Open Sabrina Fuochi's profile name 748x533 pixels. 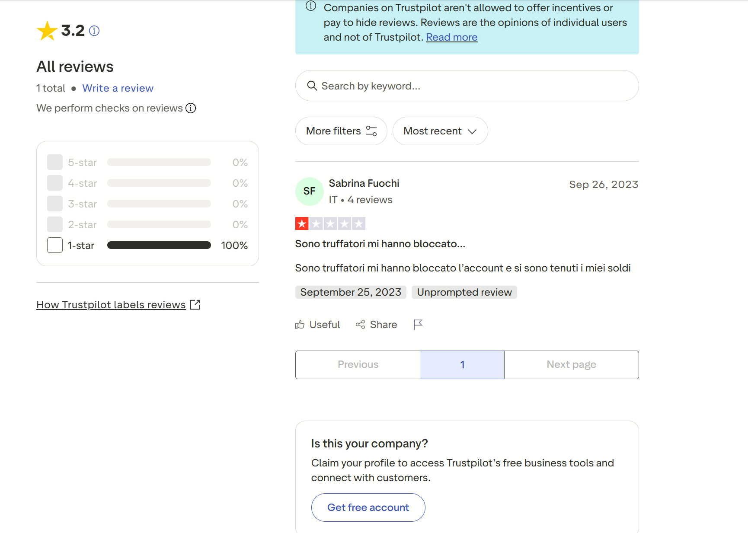pos(364,183)
